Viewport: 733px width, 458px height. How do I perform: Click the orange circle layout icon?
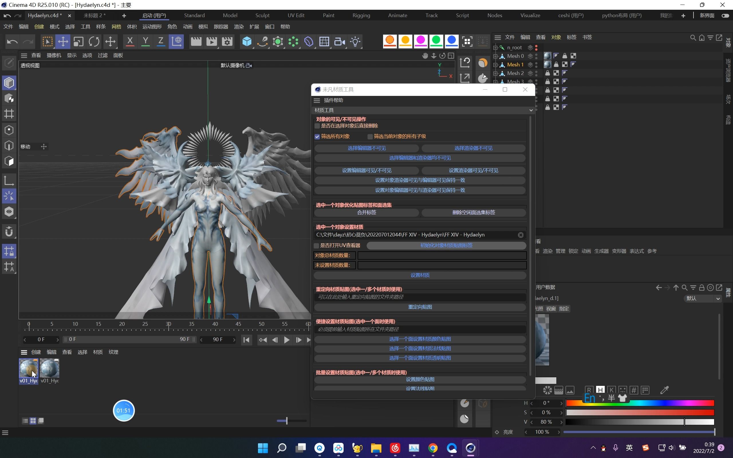tap(390, 41)
